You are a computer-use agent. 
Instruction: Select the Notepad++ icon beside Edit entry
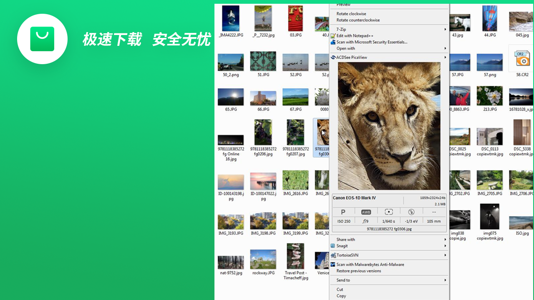333,36
